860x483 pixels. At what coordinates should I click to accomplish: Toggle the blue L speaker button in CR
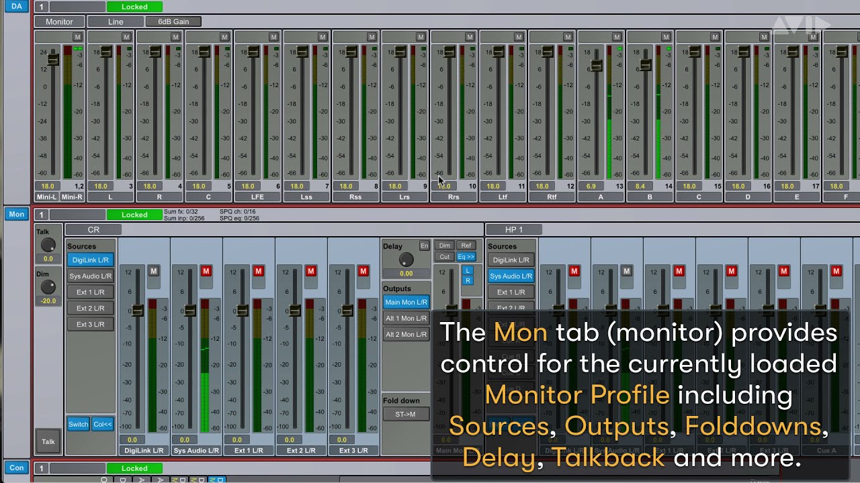(x=468, y=270)
